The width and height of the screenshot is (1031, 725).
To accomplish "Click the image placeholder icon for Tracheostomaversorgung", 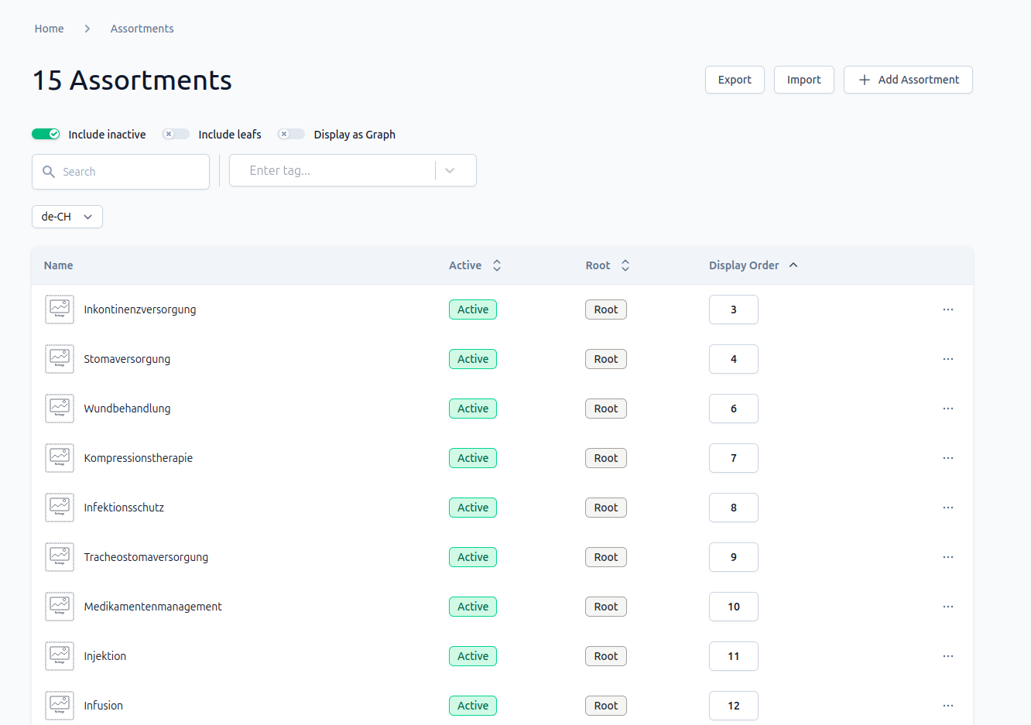I will click(x=60, y=557).
